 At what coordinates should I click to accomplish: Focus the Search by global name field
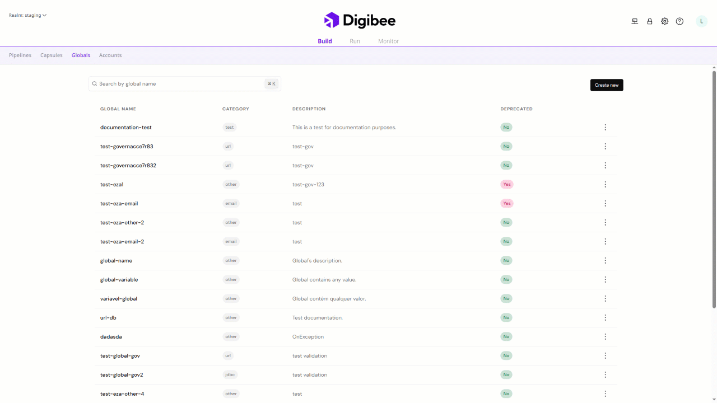point(179,84)
